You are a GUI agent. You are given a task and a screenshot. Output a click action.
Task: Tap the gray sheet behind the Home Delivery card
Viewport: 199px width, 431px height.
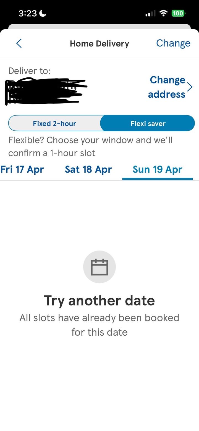coord(99,26)
